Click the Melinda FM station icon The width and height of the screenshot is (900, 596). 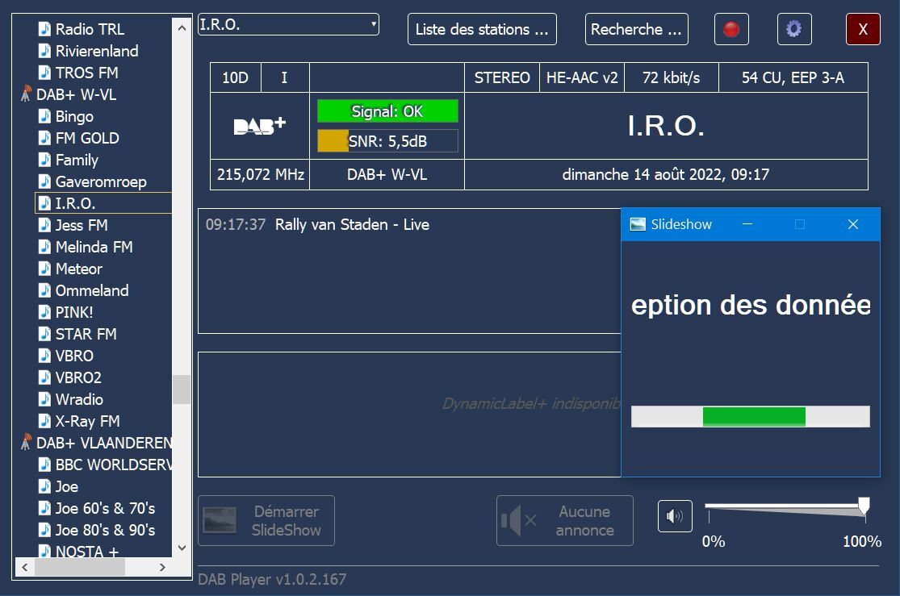[44, 247]
